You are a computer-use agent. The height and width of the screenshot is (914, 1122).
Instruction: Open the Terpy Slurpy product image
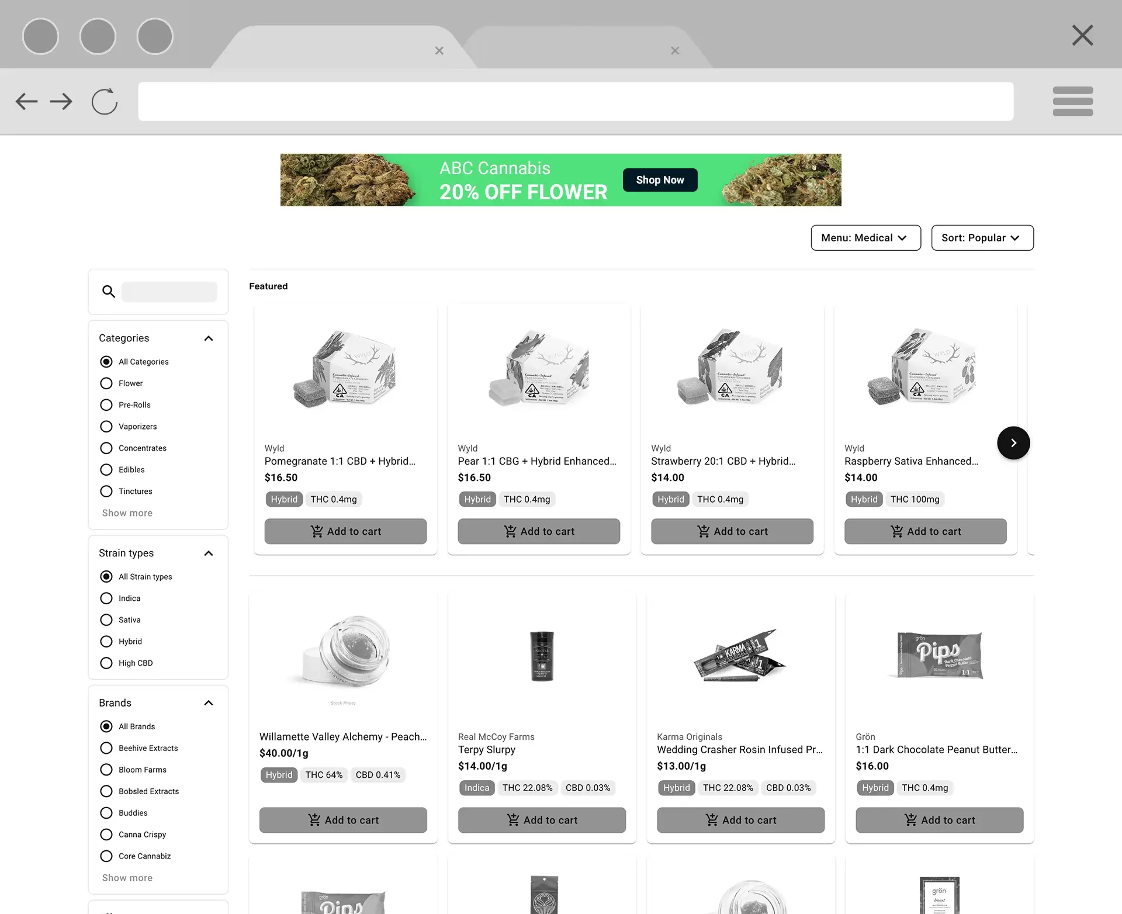(542, 656)
